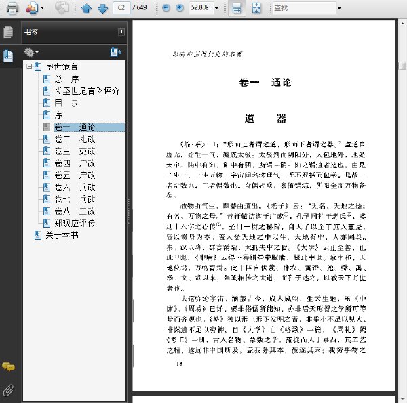
Task: Click the page number field showing 62
Action: (121, 7)
